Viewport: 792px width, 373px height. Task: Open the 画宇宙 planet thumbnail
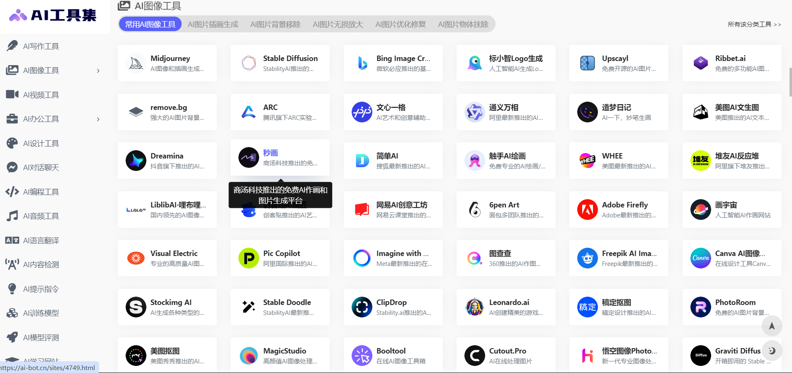pyautogui.click(x=701, y=210)
